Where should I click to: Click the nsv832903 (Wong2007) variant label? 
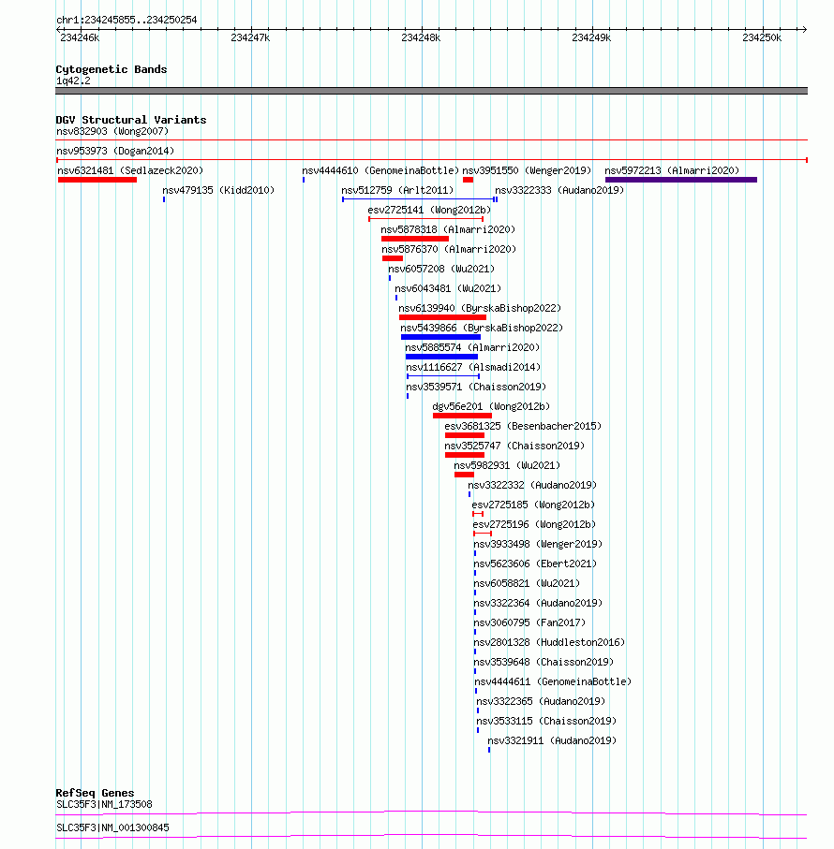pos(112,132)
